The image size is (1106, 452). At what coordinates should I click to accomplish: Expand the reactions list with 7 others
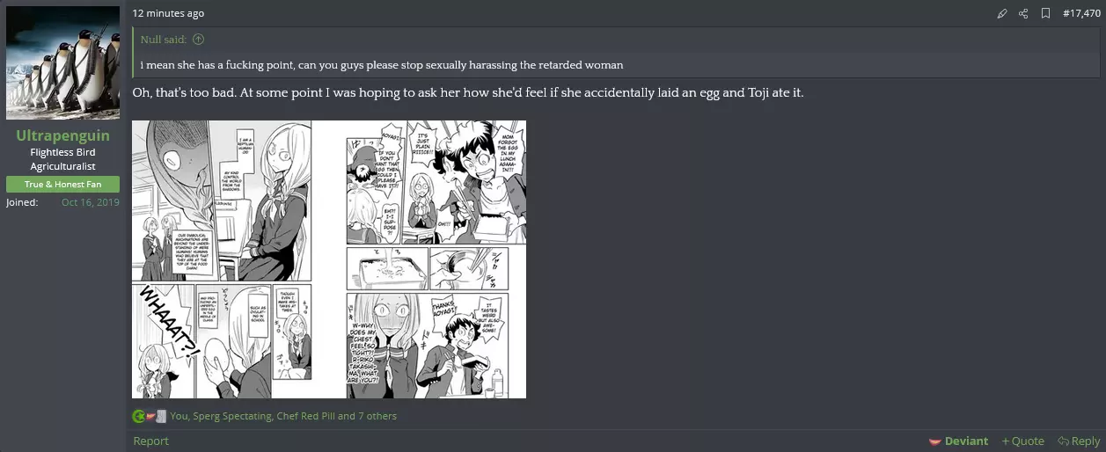pyautogui.click(x=283, y=416)
